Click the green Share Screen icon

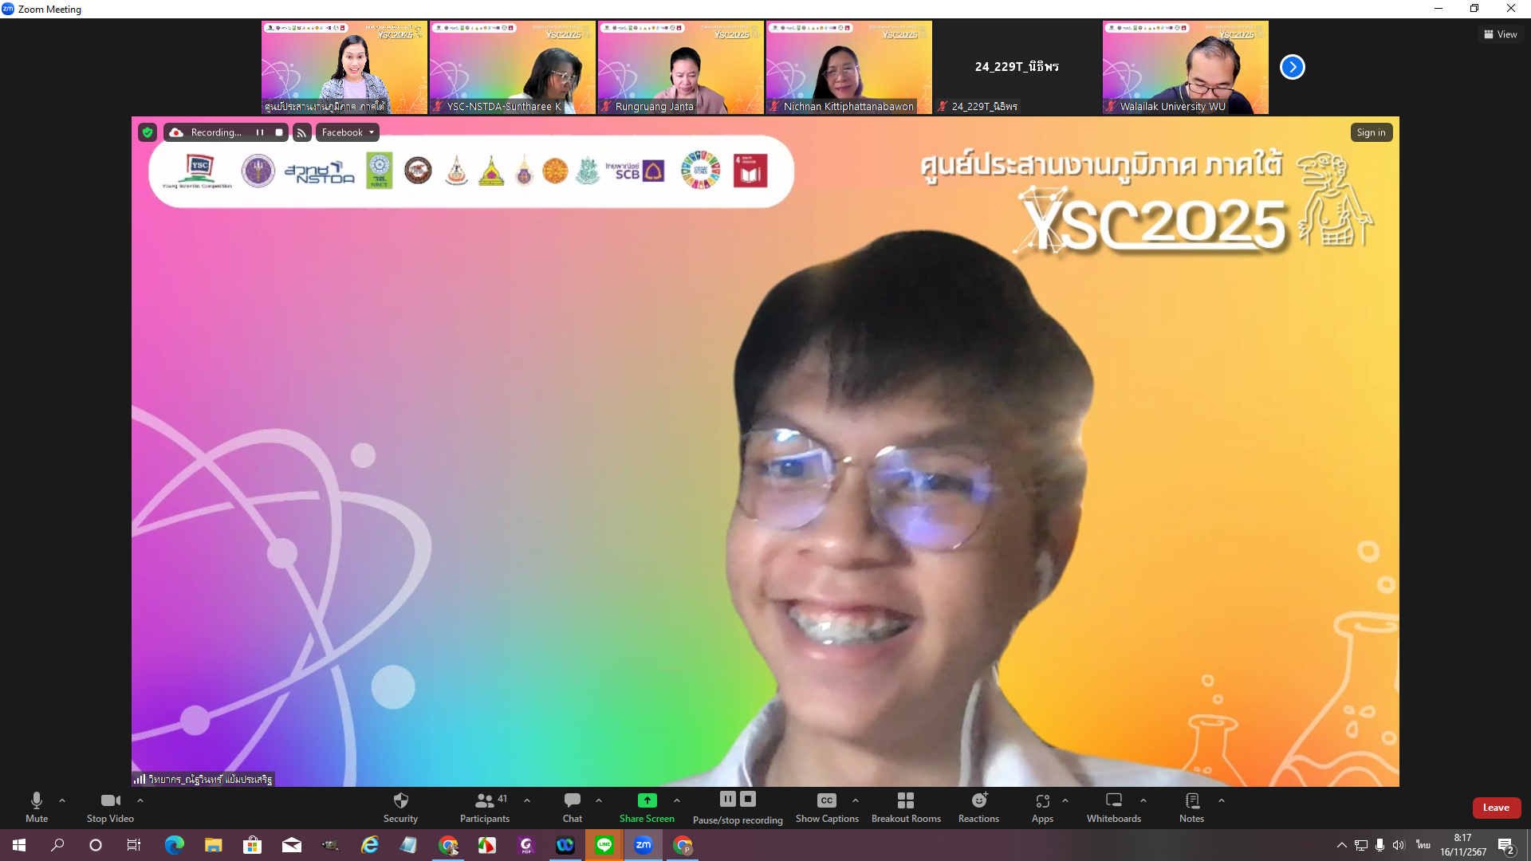(x=647, y=800)
